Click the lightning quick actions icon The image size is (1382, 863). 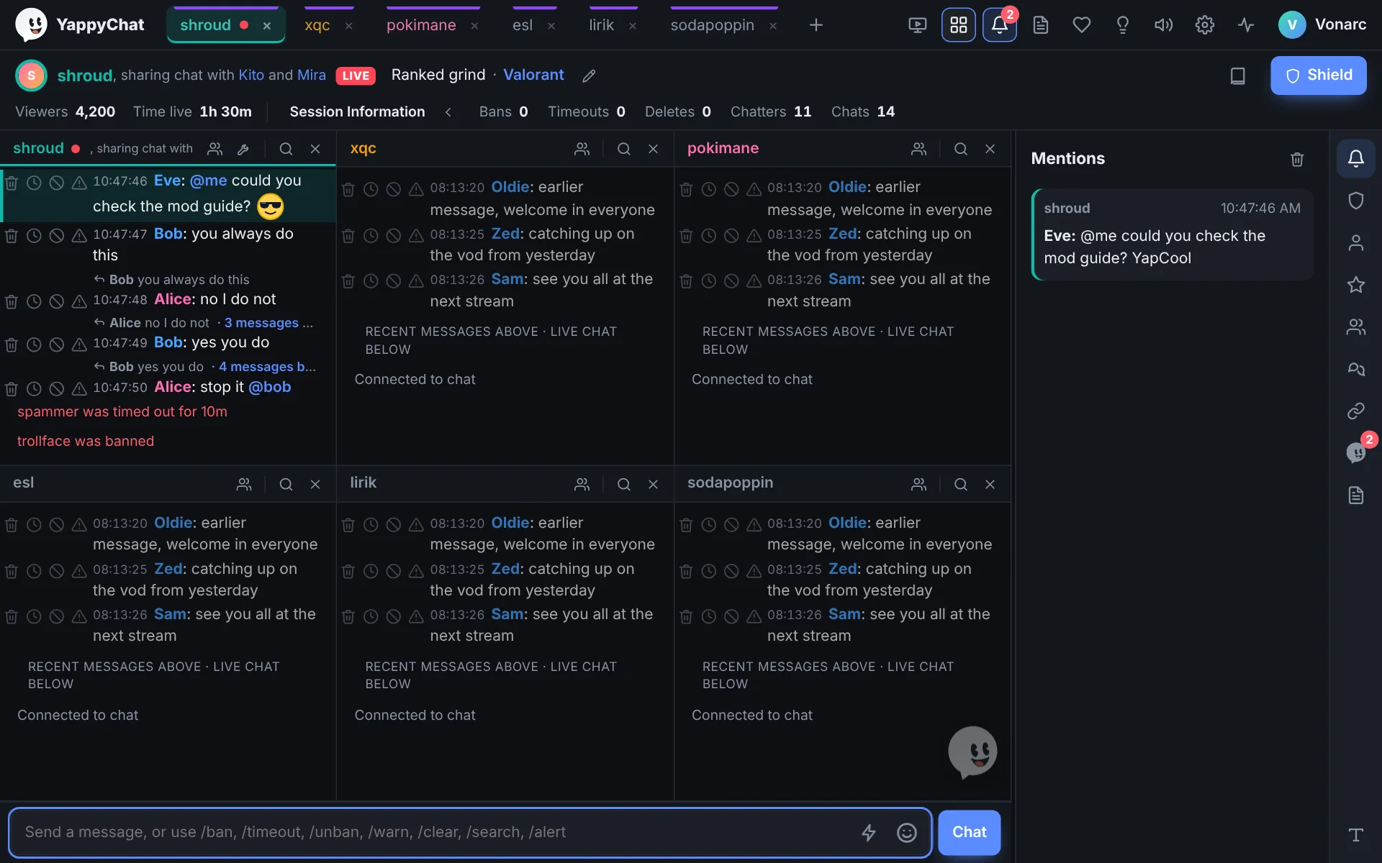pos(869,833)
